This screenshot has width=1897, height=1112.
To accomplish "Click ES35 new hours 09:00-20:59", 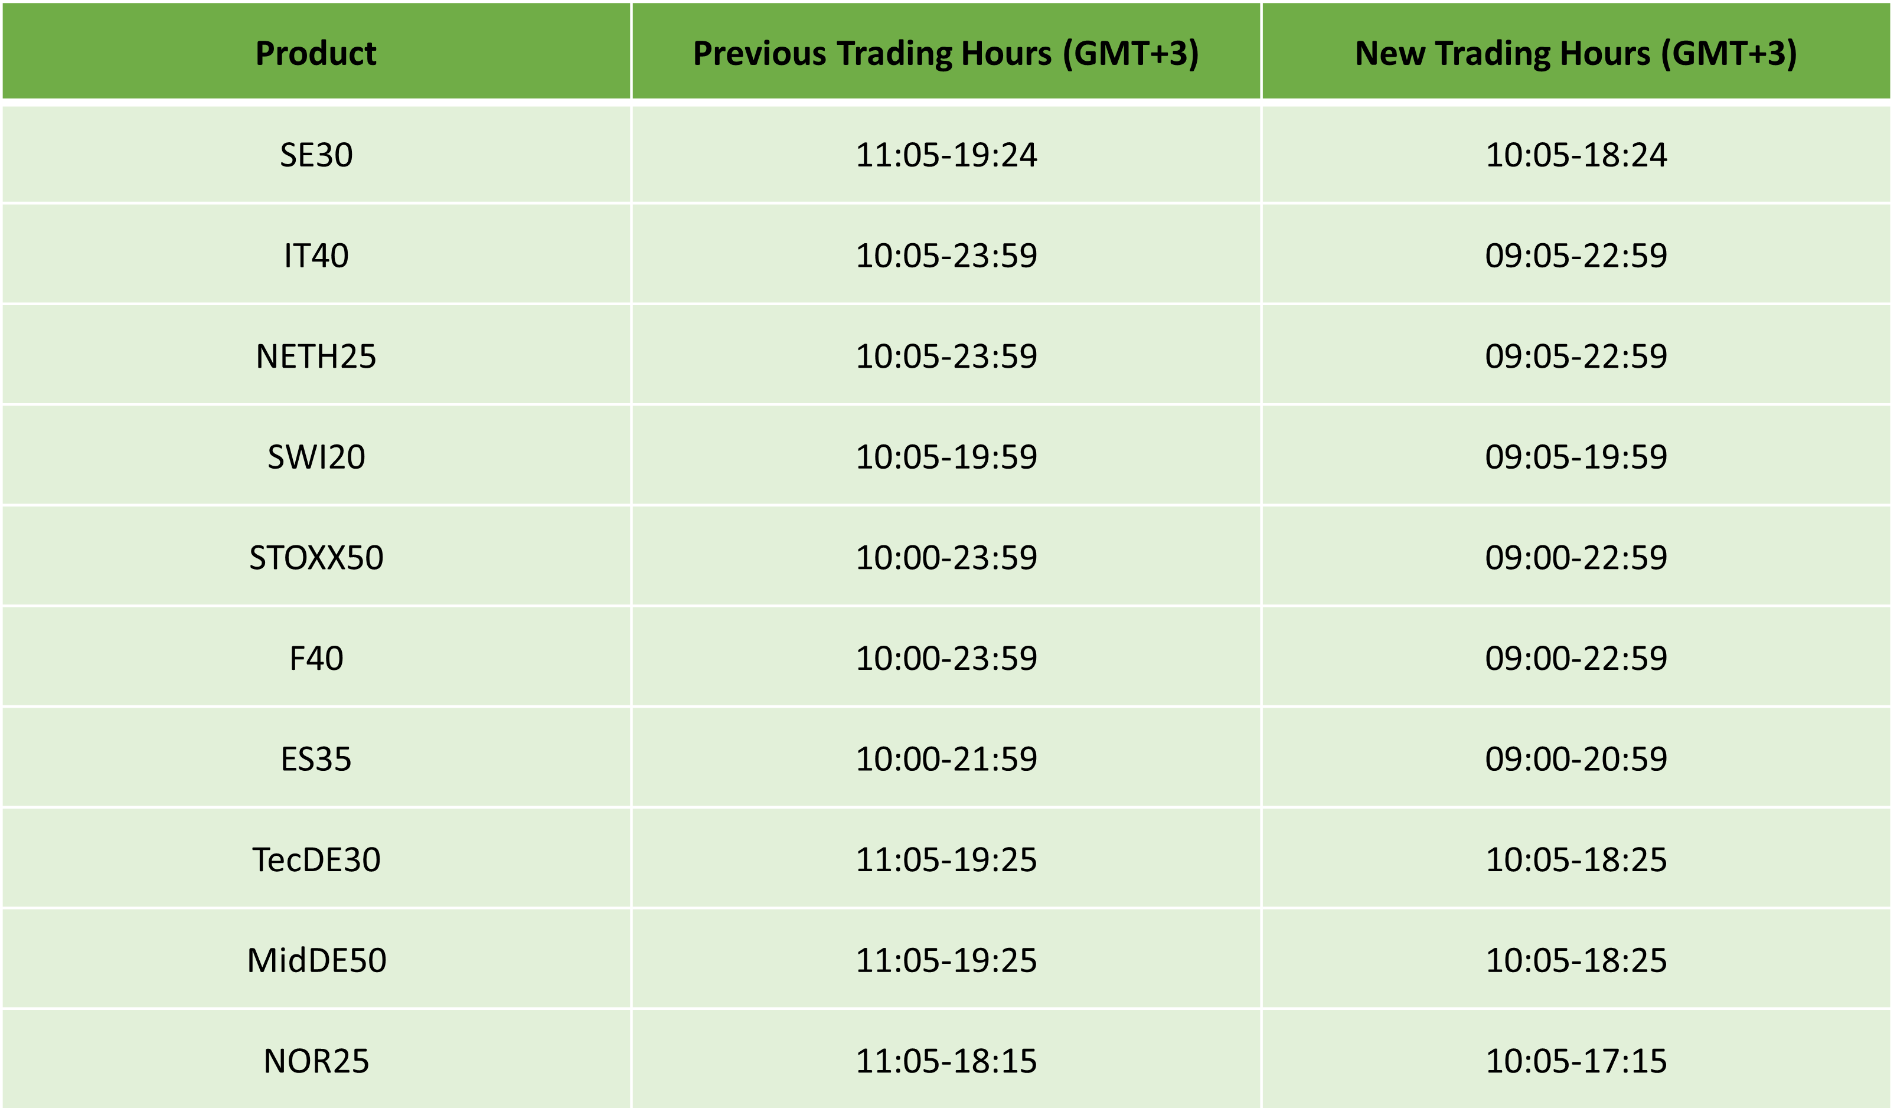I will point(1576,759).
